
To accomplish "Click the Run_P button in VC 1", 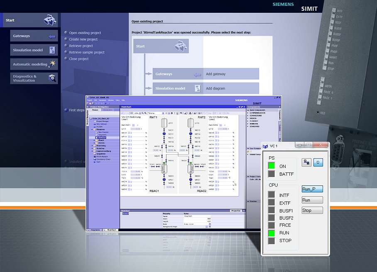I will click(312, 189).
